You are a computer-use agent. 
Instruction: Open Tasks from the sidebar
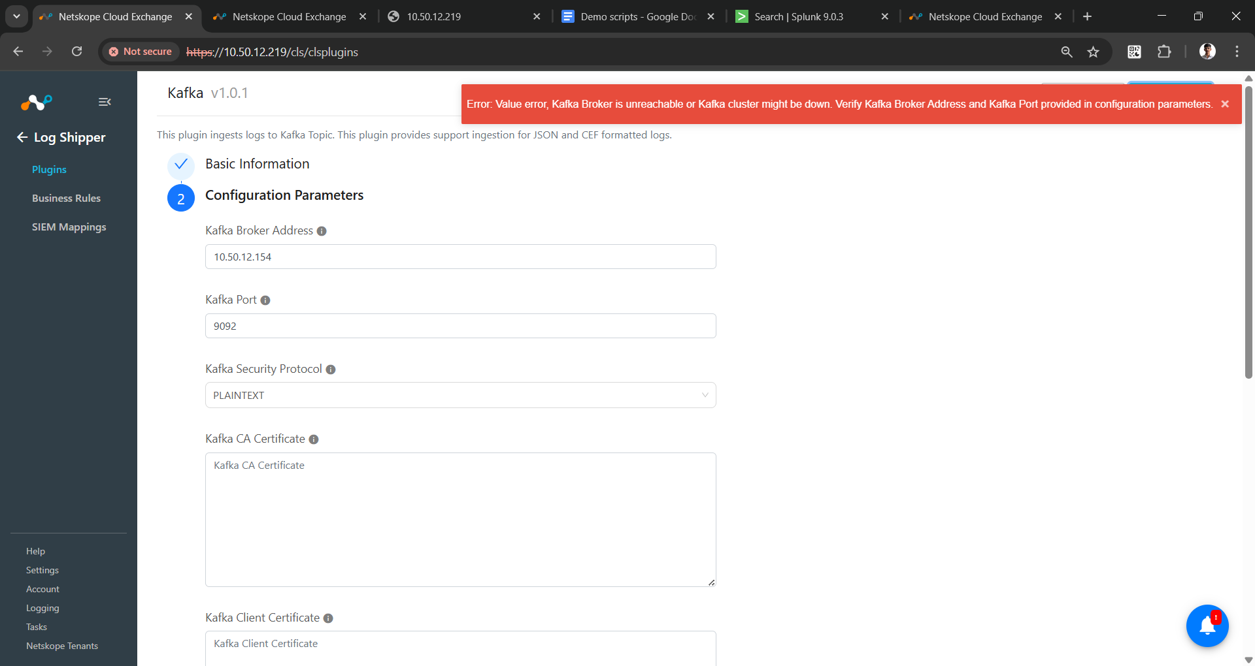(x=37, y=627)
